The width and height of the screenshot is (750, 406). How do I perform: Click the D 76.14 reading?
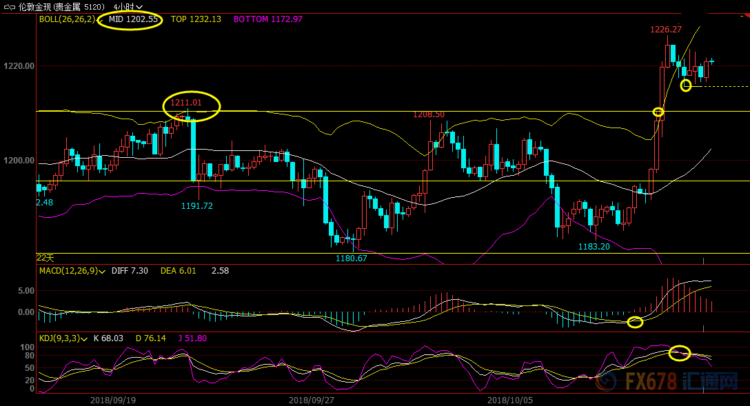click(x=151, y=338)
